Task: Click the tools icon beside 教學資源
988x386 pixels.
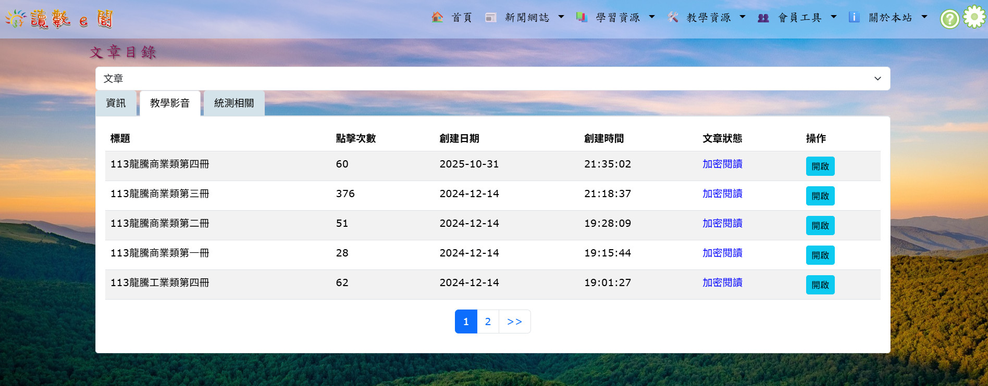Action: (673, 17)
